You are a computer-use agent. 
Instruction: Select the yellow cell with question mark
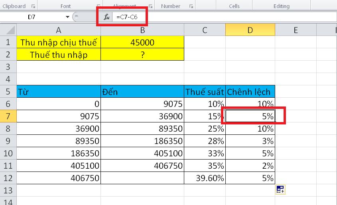tap(142, 54)
